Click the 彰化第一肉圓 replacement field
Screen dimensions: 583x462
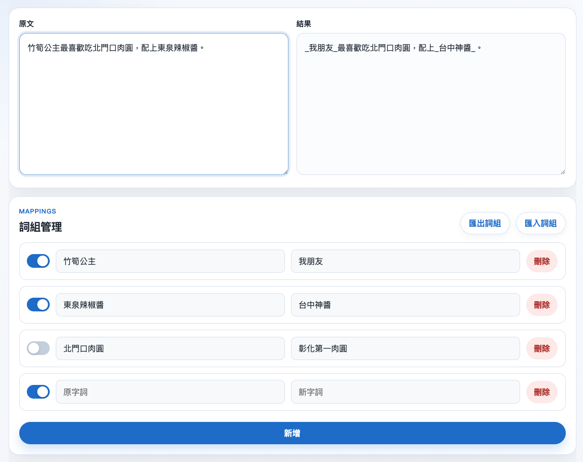pos(405,348)
